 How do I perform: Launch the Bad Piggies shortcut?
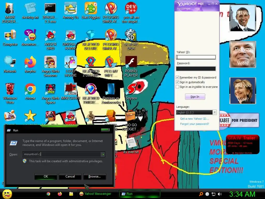point(91,11)
